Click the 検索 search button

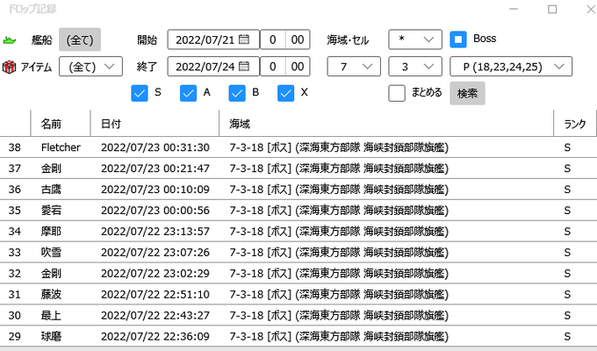pos(467,93)
